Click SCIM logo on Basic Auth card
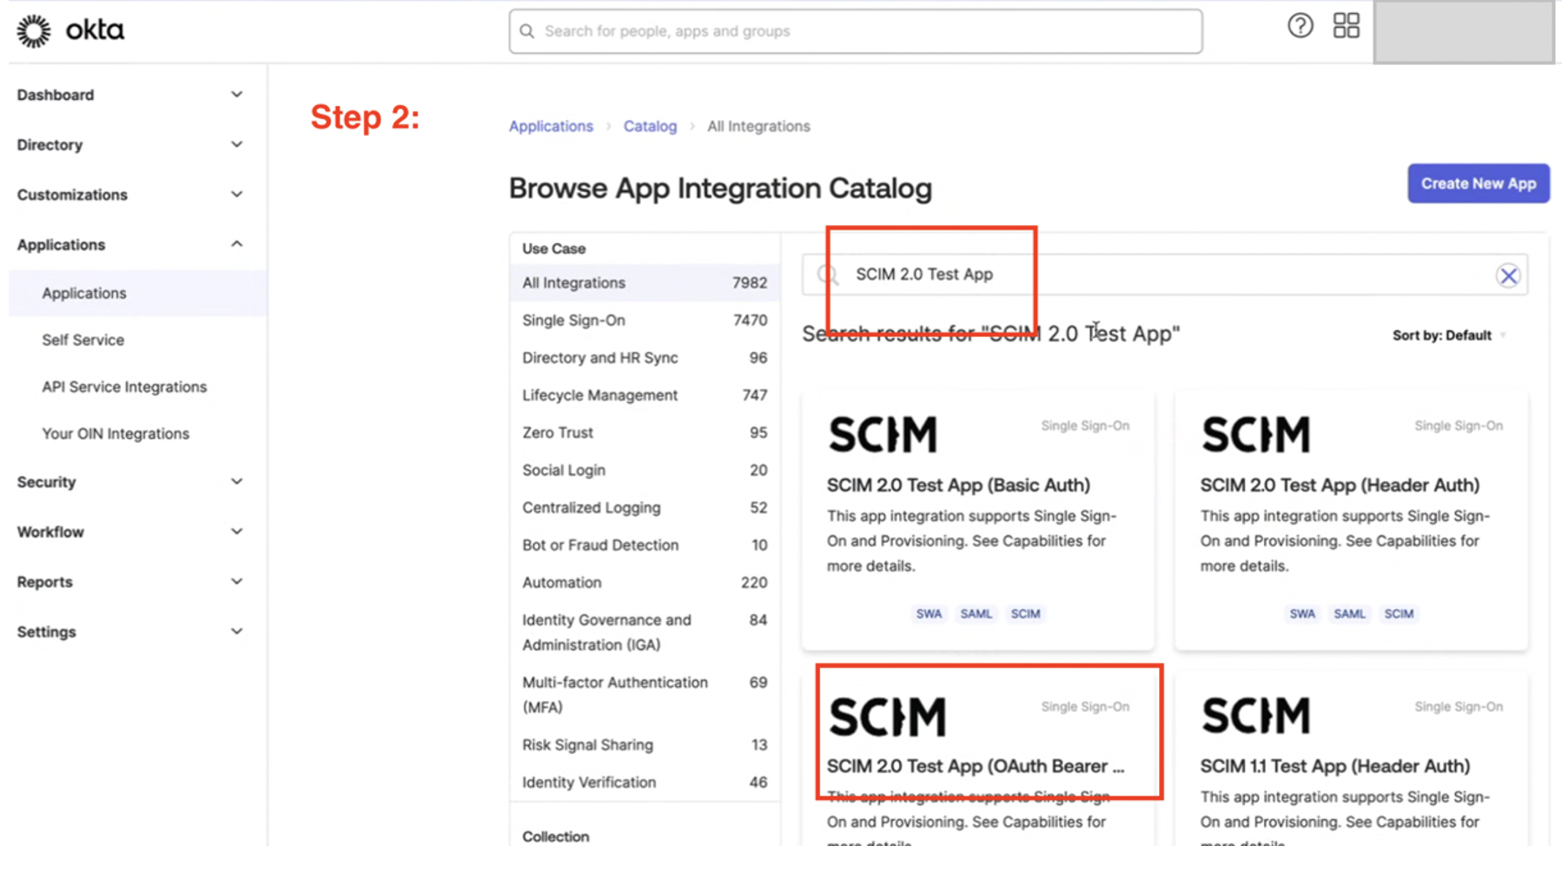 pos(883,434)
